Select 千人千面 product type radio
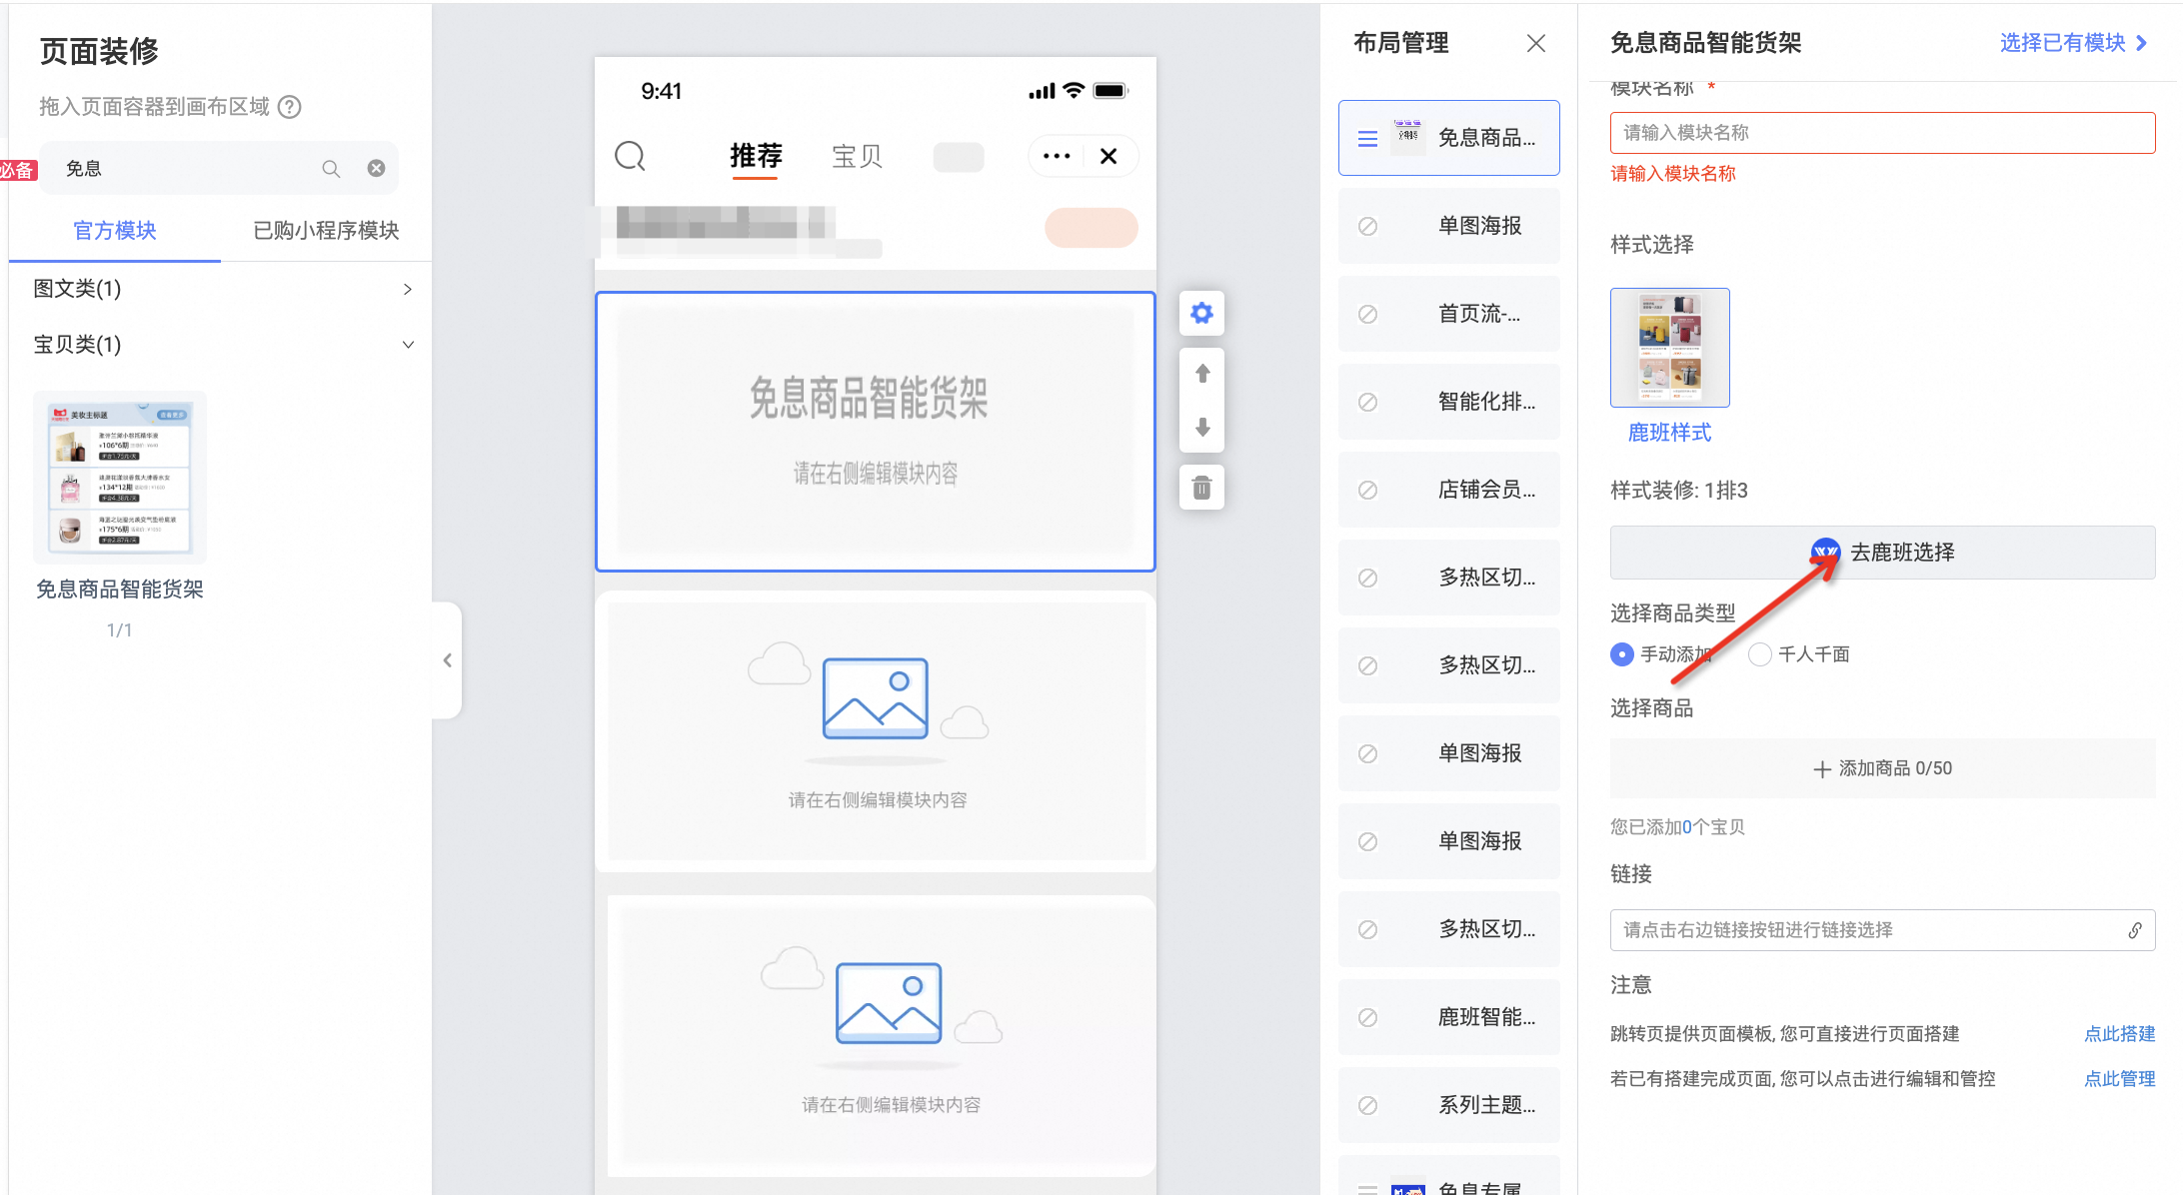This screenshot has width=2183, height=1195. [x=1759, y=654]
